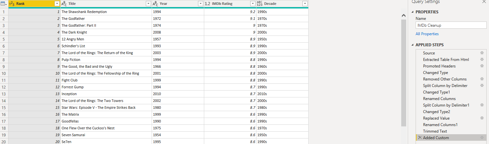Select row number 1 header
This screenshot has width=489, height=144.
click(x=4, y=12)
